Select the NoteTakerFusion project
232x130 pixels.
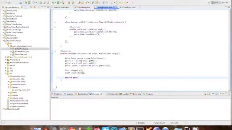point(14,24)
